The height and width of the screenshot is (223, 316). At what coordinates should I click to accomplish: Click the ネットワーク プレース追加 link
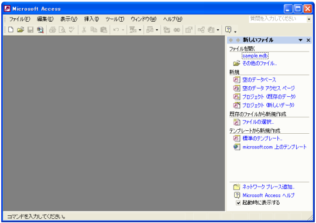pos(268,187)
